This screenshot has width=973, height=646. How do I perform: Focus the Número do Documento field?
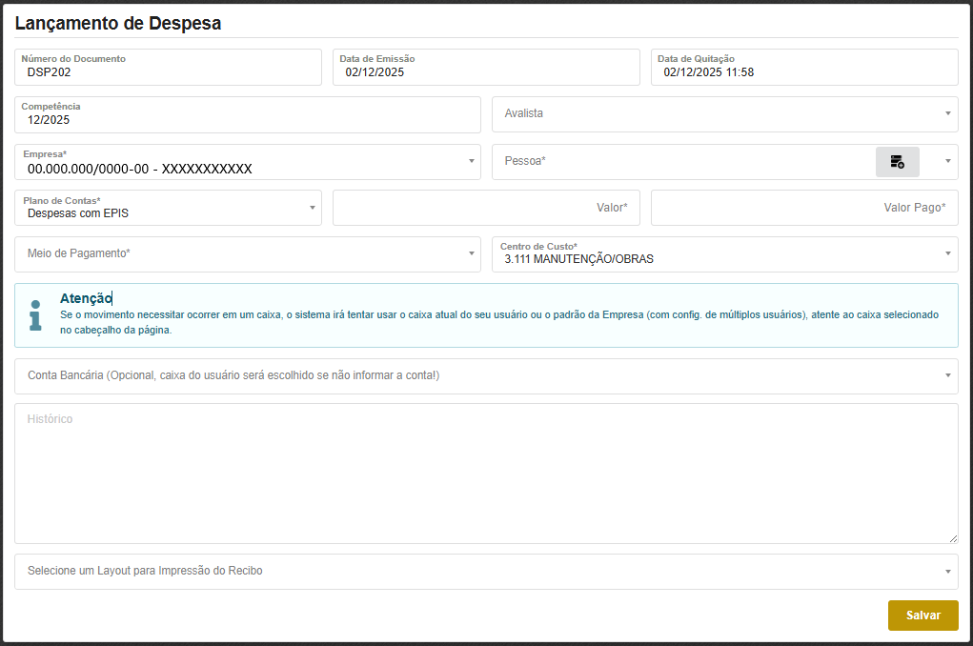(x=168, y=72)
